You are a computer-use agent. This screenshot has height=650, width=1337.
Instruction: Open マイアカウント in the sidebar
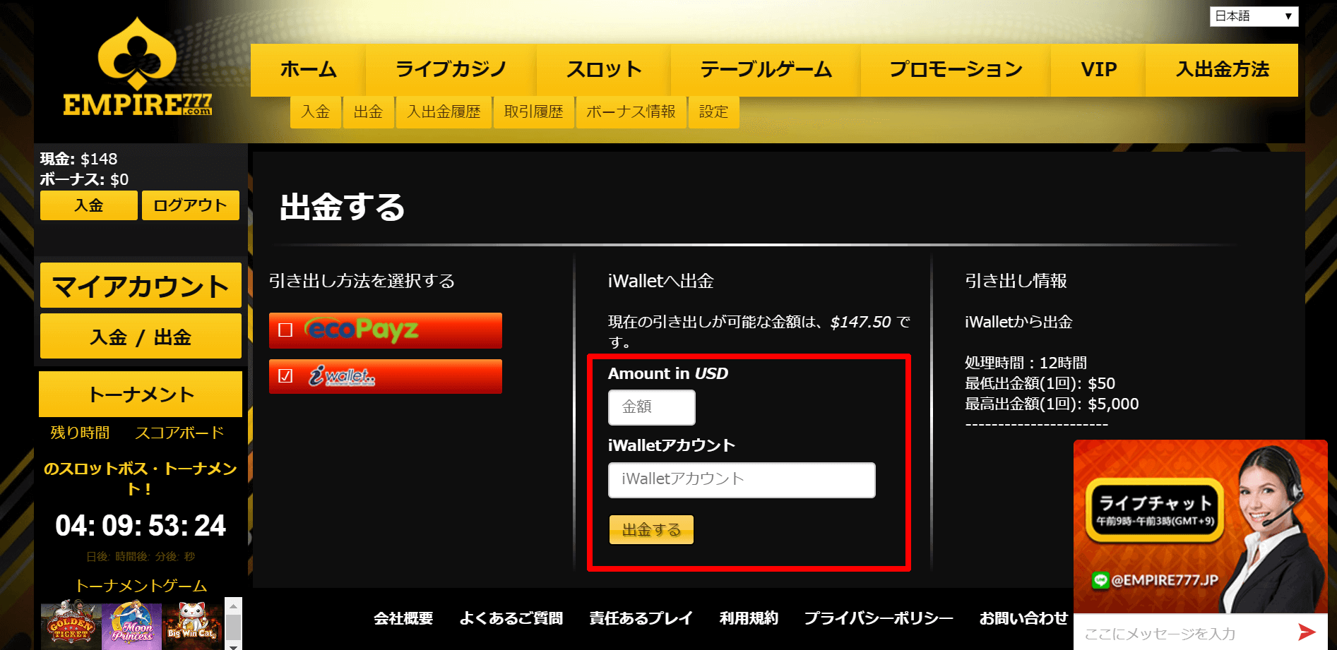pyautogui.click(x=141, y=286)
